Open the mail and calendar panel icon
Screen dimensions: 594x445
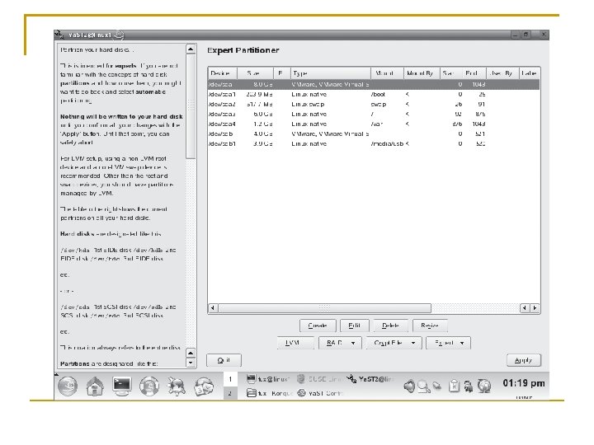click(x=204, y=386)
